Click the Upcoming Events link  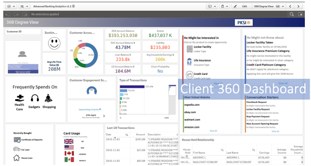[90, 109]
